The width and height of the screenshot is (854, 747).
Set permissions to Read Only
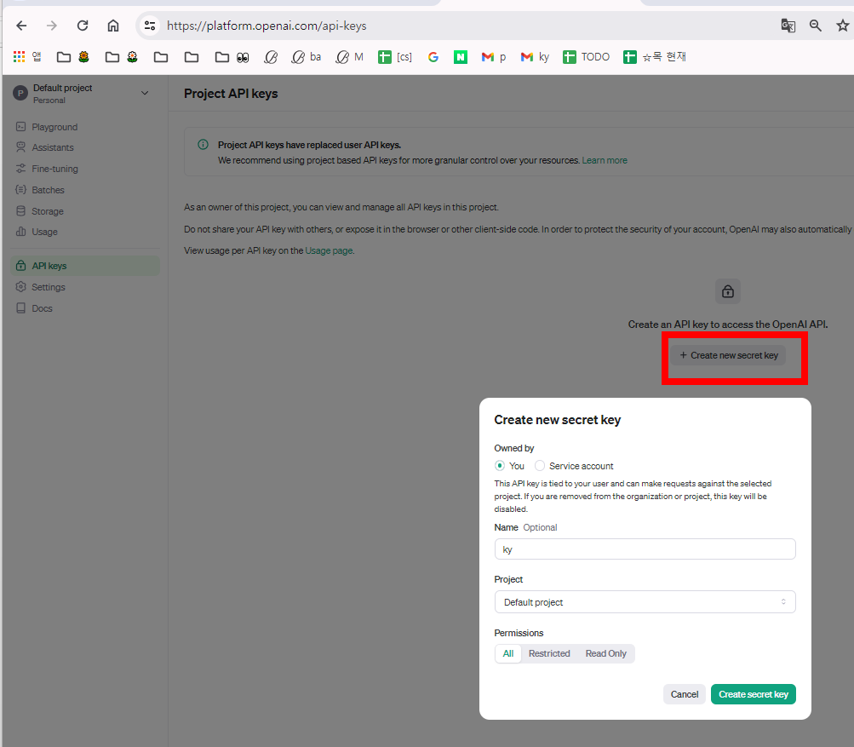pyautogui.click(x=605, y=653)
